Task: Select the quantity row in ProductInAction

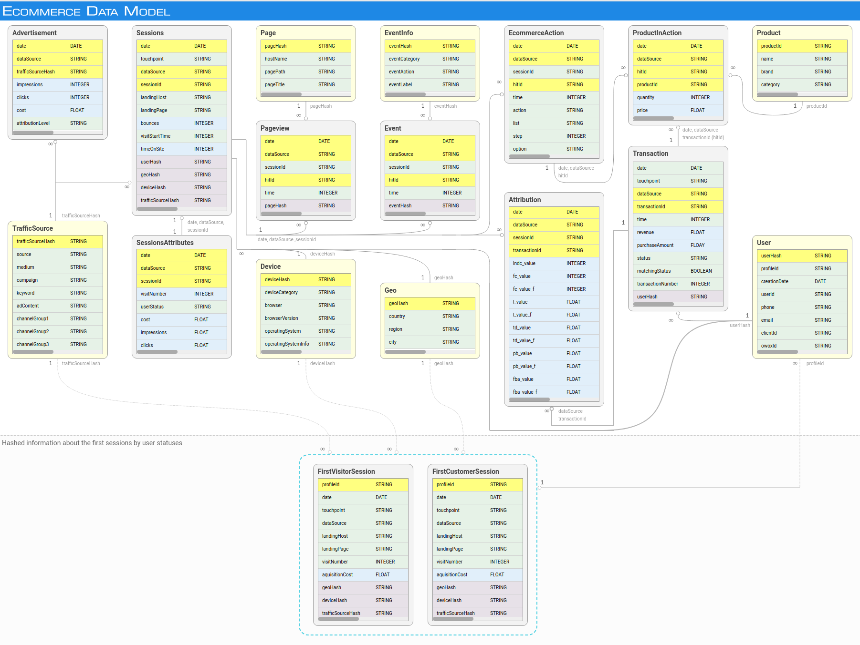Action: point(678,98)
